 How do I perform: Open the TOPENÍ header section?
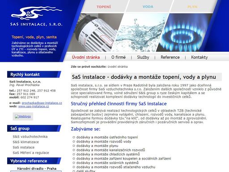click(x=104, y=7)
